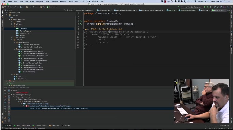
Task: Open the View menu
Action: point(32,1)
